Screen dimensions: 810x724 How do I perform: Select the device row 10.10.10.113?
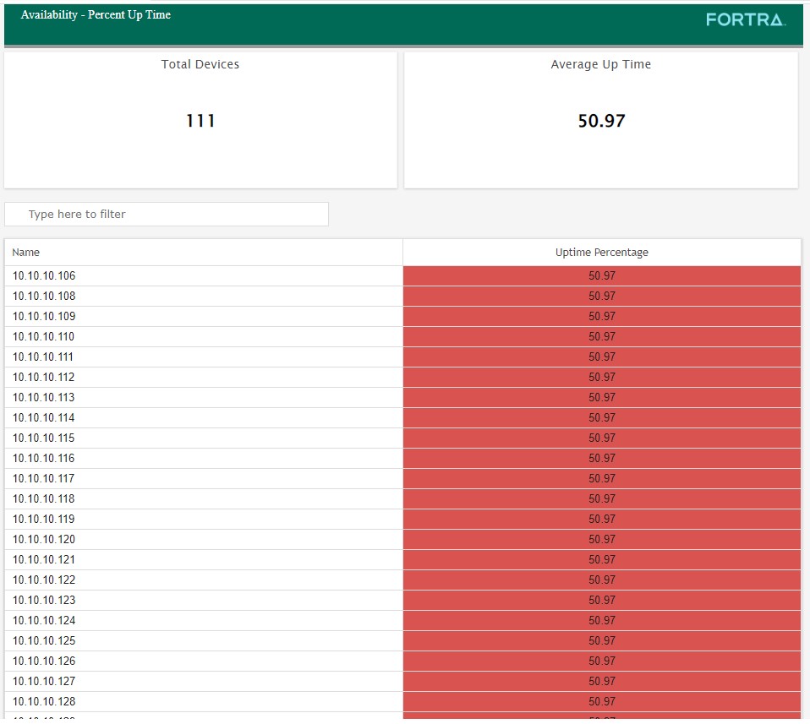coord(403,398)
